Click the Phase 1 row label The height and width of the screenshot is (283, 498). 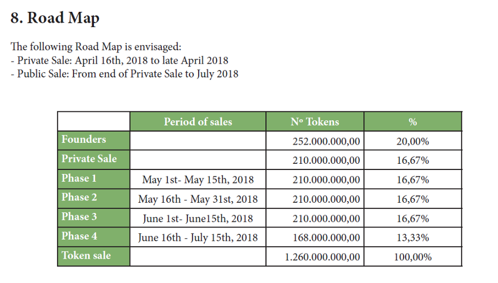tap(79, 178)
